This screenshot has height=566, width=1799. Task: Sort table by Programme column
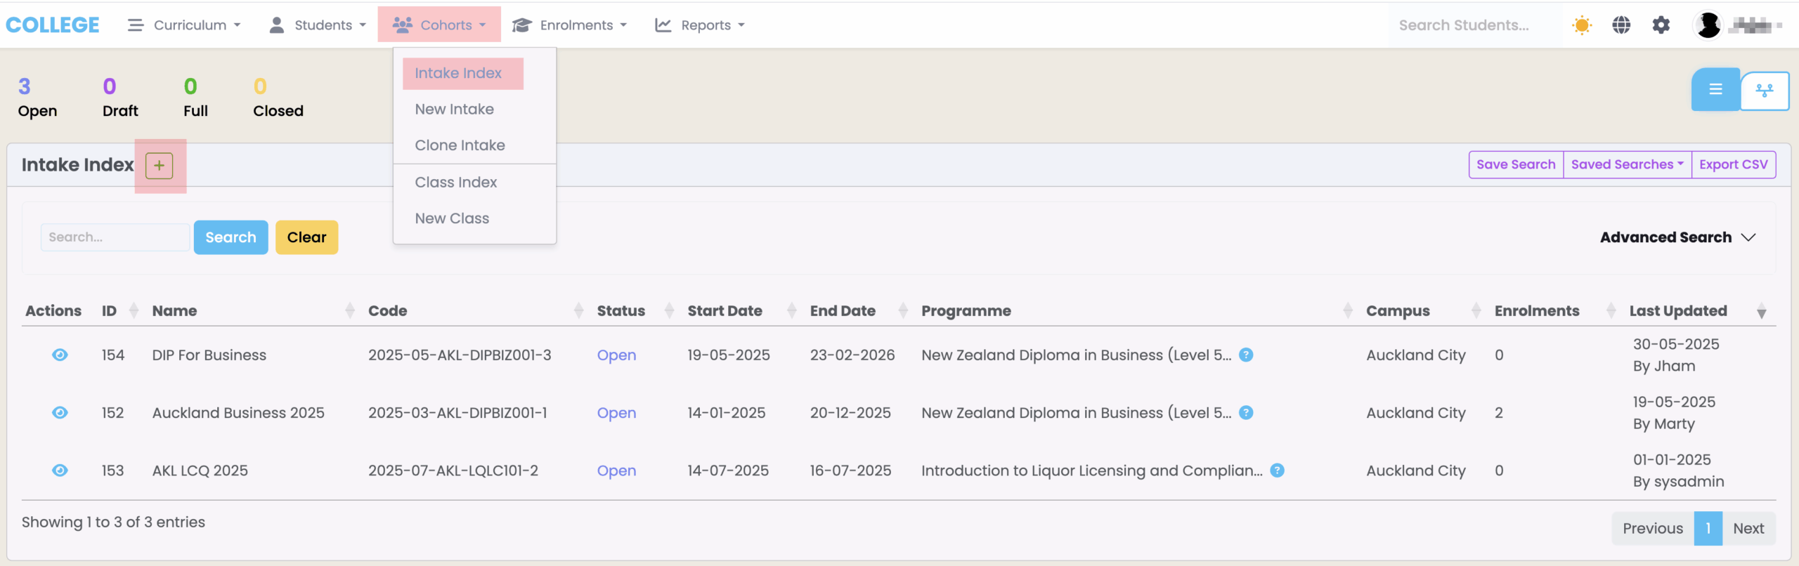tap(1136, 311)
